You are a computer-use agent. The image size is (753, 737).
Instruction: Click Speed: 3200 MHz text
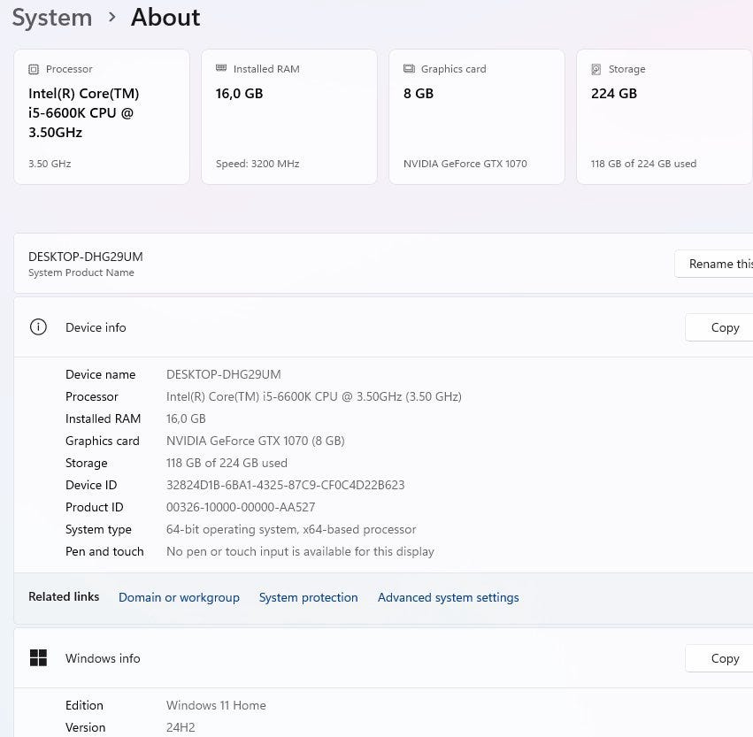click(x=257, y=164)
